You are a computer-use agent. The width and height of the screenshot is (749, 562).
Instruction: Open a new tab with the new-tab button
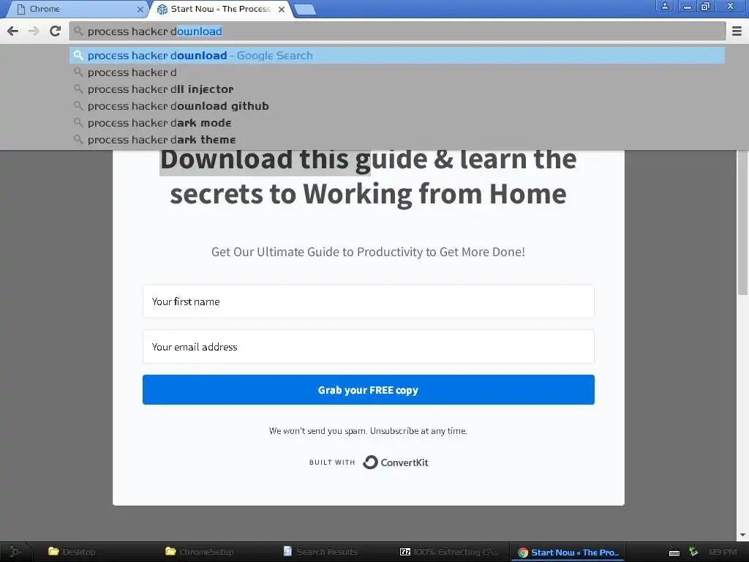304,9
